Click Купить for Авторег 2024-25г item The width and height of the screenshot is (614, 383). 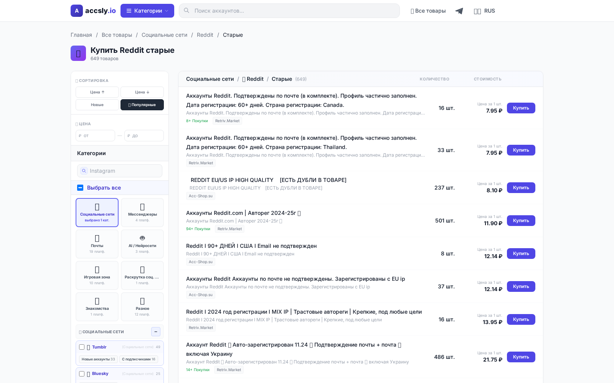tap(521, 221)
